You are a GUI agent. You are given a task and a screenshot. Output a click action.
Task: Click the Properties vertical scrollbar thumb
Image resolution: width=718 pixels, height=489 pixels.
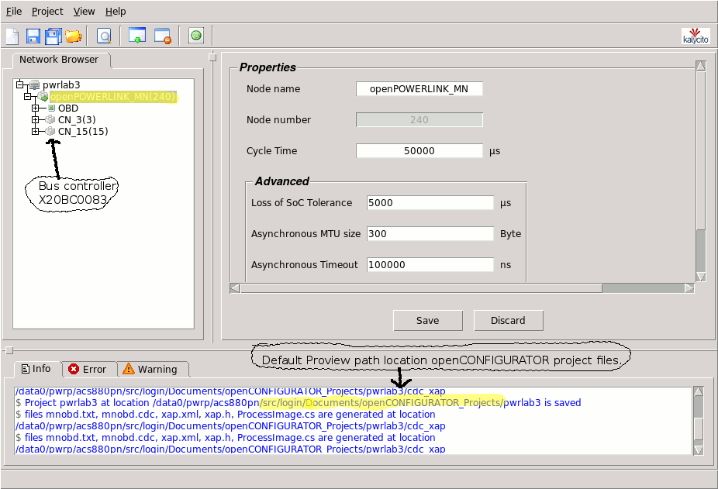[701, 150]
